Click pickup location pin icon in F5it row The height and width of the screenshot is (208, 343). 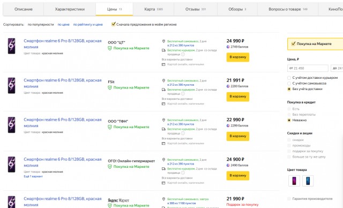coord(163,80)
